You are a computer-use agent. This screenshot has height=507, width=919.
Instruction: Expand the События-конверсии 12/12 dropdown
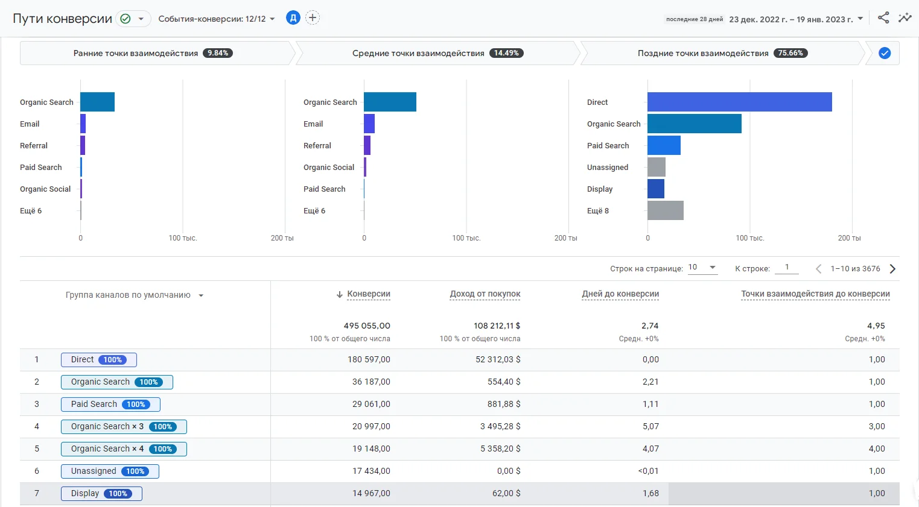coord(217,19)
